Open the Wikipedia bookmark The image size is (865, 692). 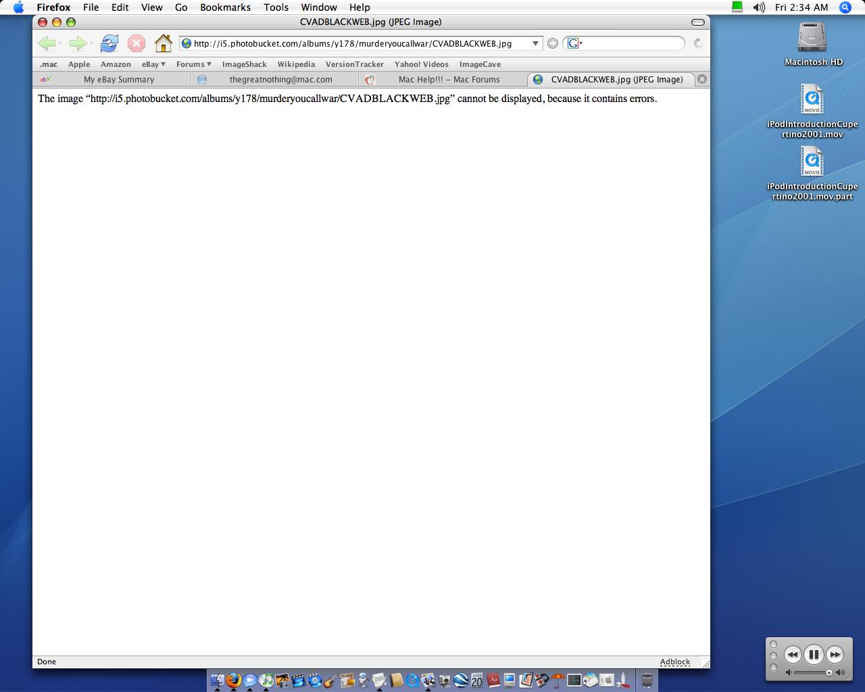point(296,64)
